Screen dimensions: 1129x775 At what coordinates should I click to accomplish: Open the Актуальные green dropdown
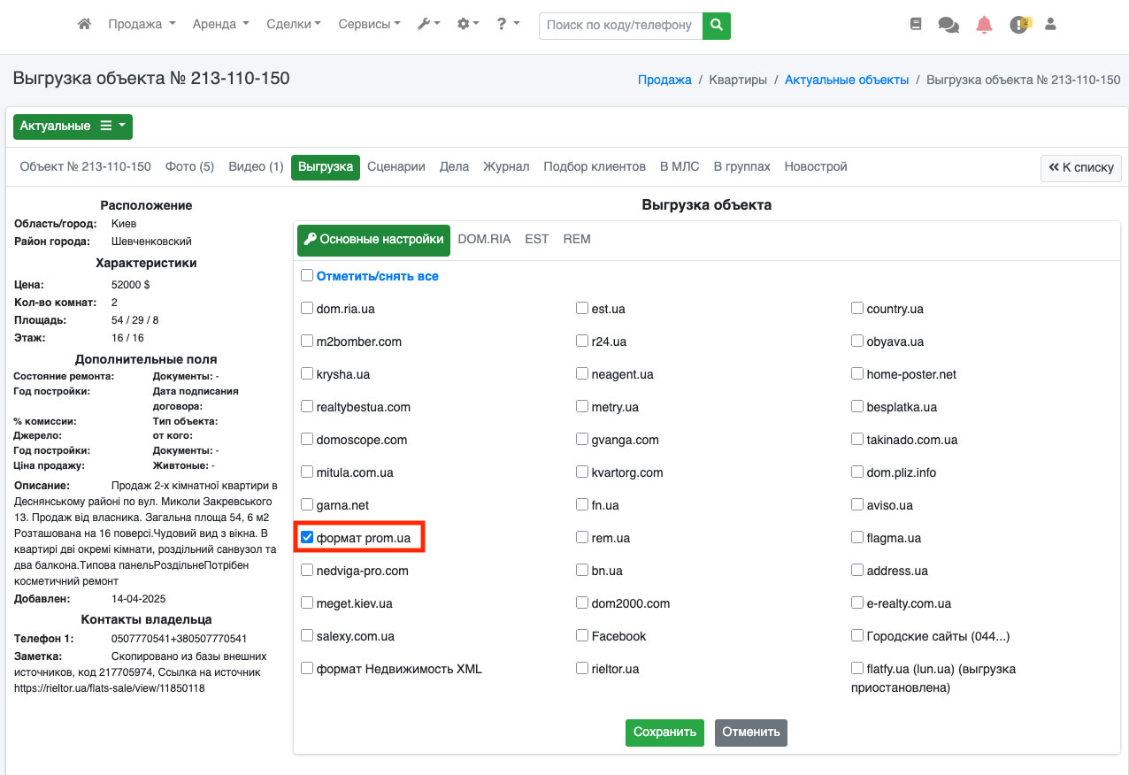[73, 127]
